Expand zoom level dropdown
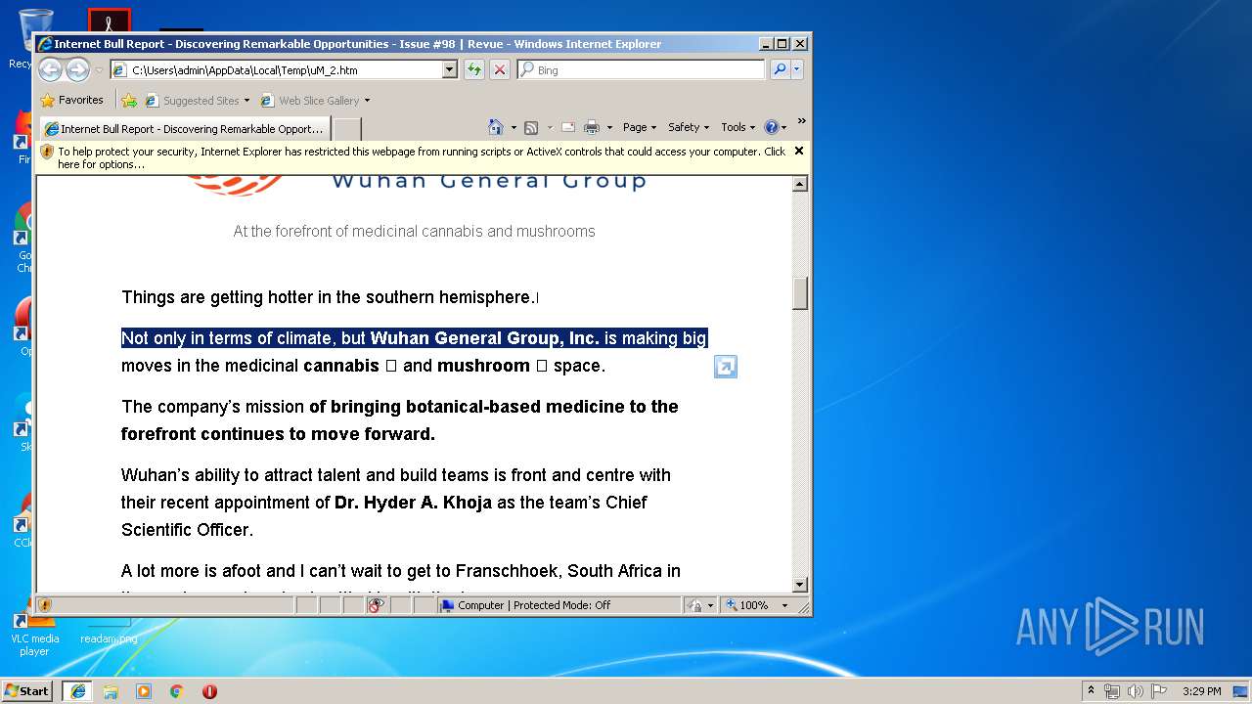This screenshot has height=704, width=1252. (784, 605)
